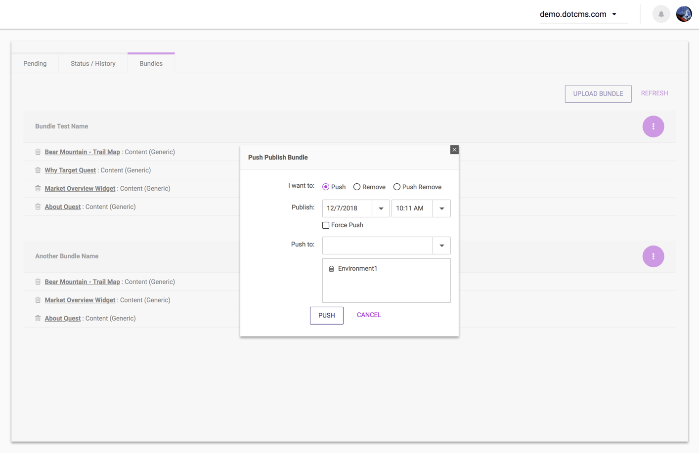Viewport: 699px width, 453px height.
Task: Trash About Quest in Another Bundle Name
Action: [x=38, y=319]
